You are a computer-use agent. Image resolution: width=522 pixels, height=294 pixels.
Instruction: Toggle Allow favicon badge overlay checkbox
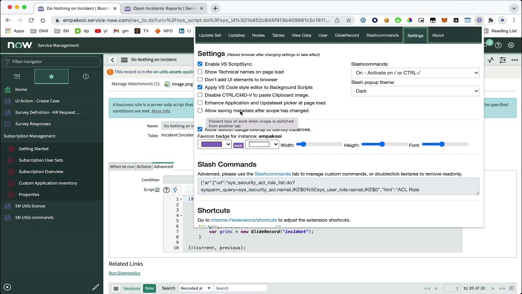(x=200, y=129)
